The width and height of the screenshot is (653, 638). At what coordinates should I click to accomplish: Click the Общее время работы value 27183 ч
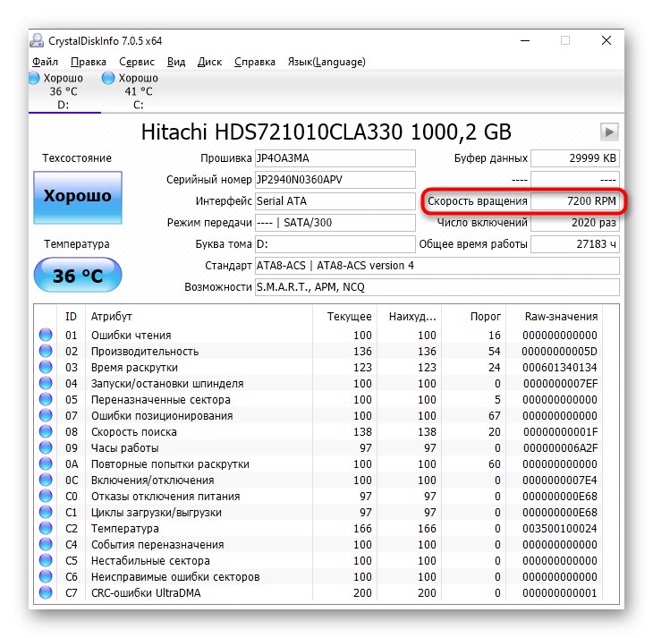[574, 244]
